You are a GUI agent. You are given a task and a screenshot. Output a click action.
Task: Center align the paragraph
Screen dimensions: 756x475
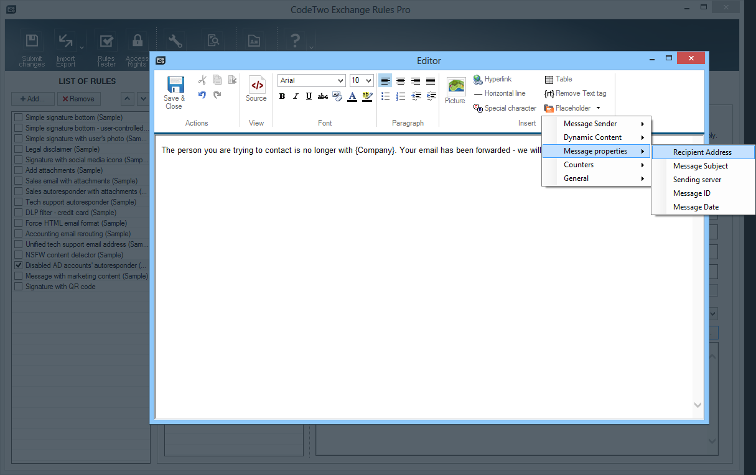coord(401,81)
